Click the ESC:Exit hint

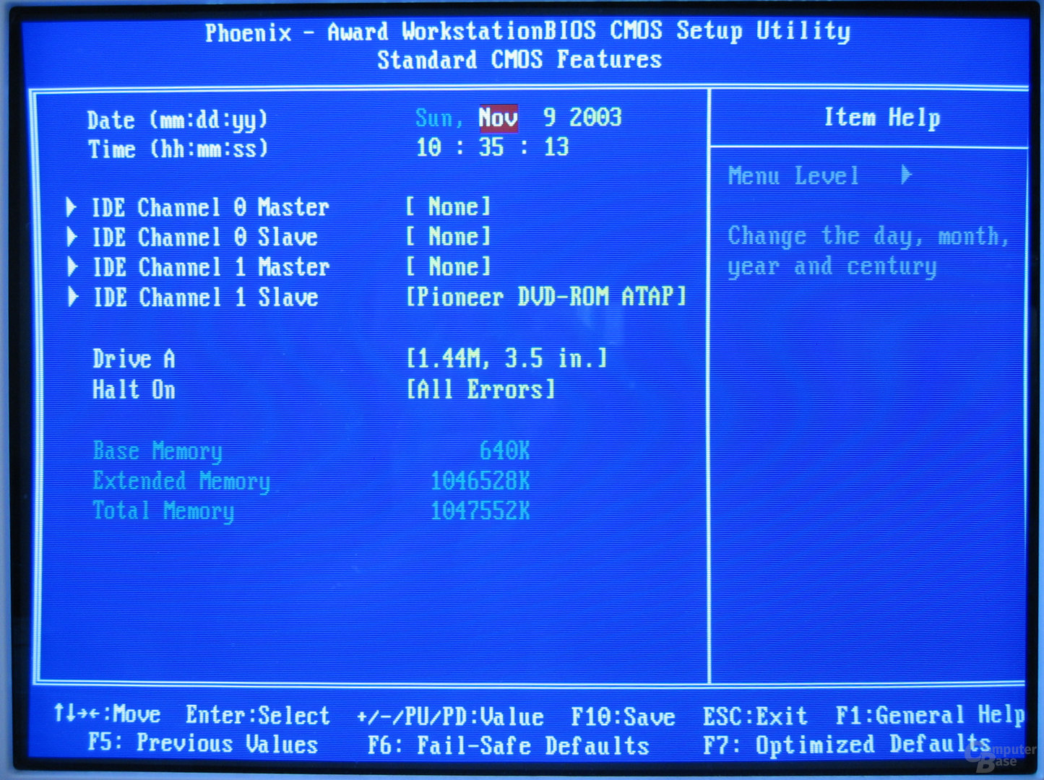(755, 716)
